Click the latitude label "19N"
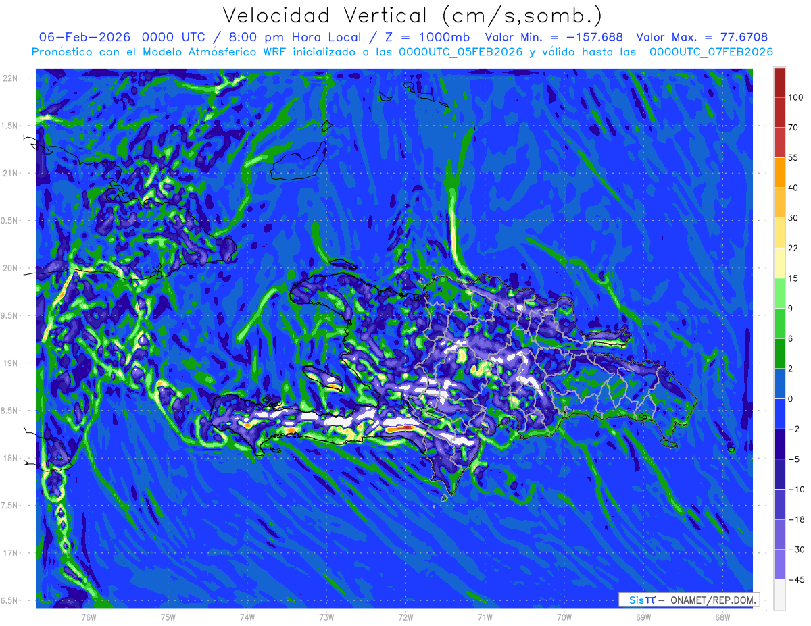This screenshot has height=626, width=811. pyautogui.click(x=11, y=363)
